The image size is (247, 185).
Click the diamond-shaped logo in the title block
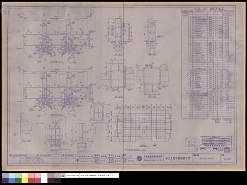(78, 160)
